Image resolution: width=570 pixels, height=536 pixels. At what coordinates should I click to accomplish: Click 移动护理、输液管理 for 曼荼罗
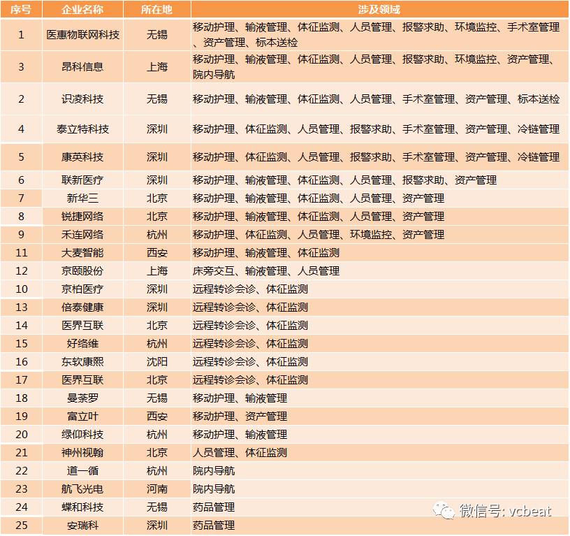pos(240,398)
